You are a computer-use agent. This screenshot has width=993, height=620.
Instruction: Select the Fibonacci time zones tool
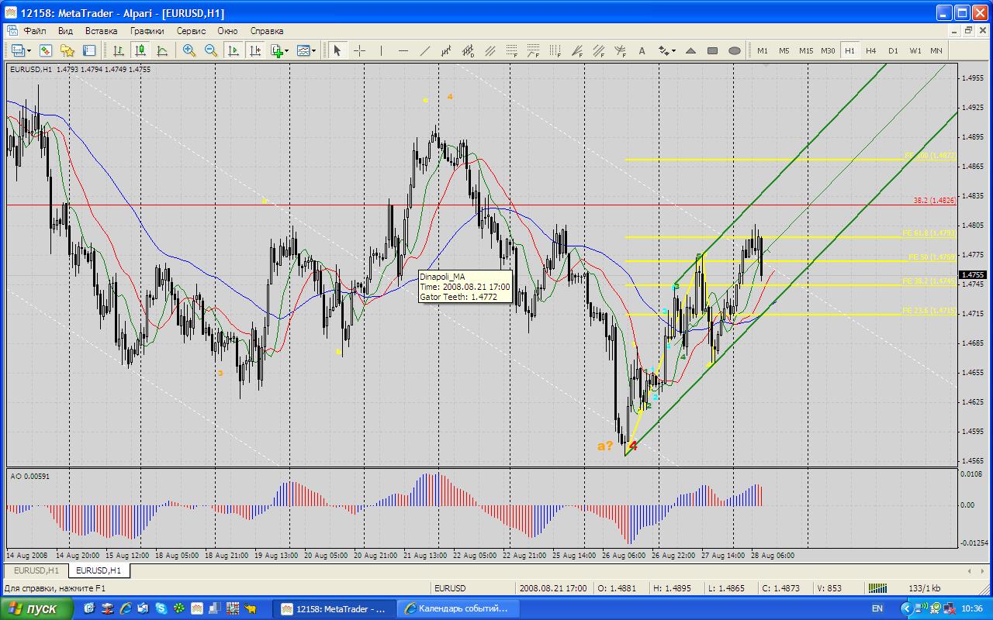555,50
